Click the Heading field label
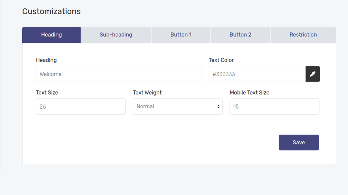The image size is (348, 195). [x=46, y=60]
